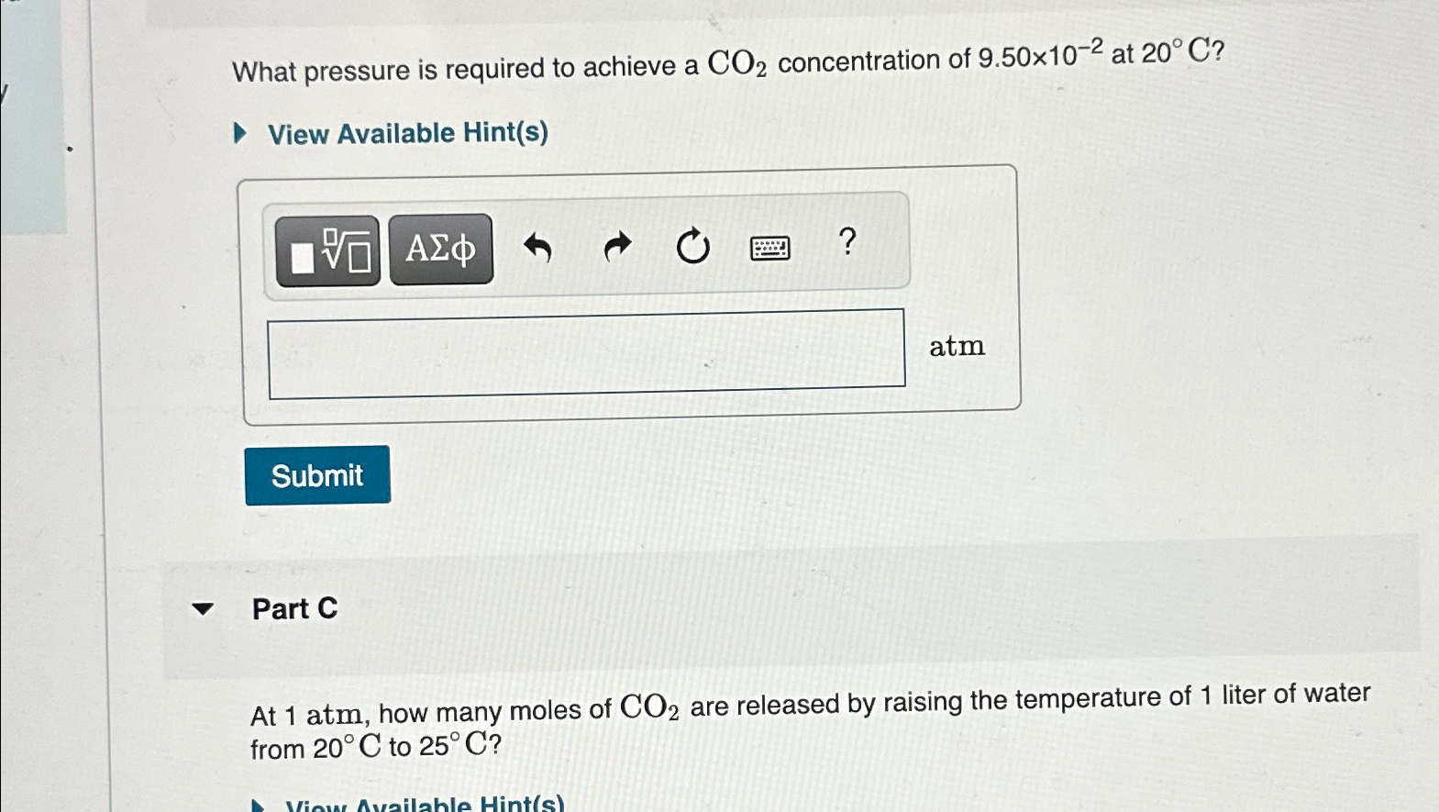This screenshot has width=1439, height=812.
Task: Open View Available Hint(s) for the pressure question
Action: point(407,134)
